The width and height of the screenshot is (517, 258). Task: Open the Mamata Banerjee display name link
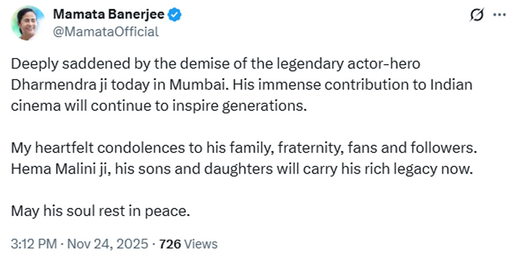pos(110,14)
